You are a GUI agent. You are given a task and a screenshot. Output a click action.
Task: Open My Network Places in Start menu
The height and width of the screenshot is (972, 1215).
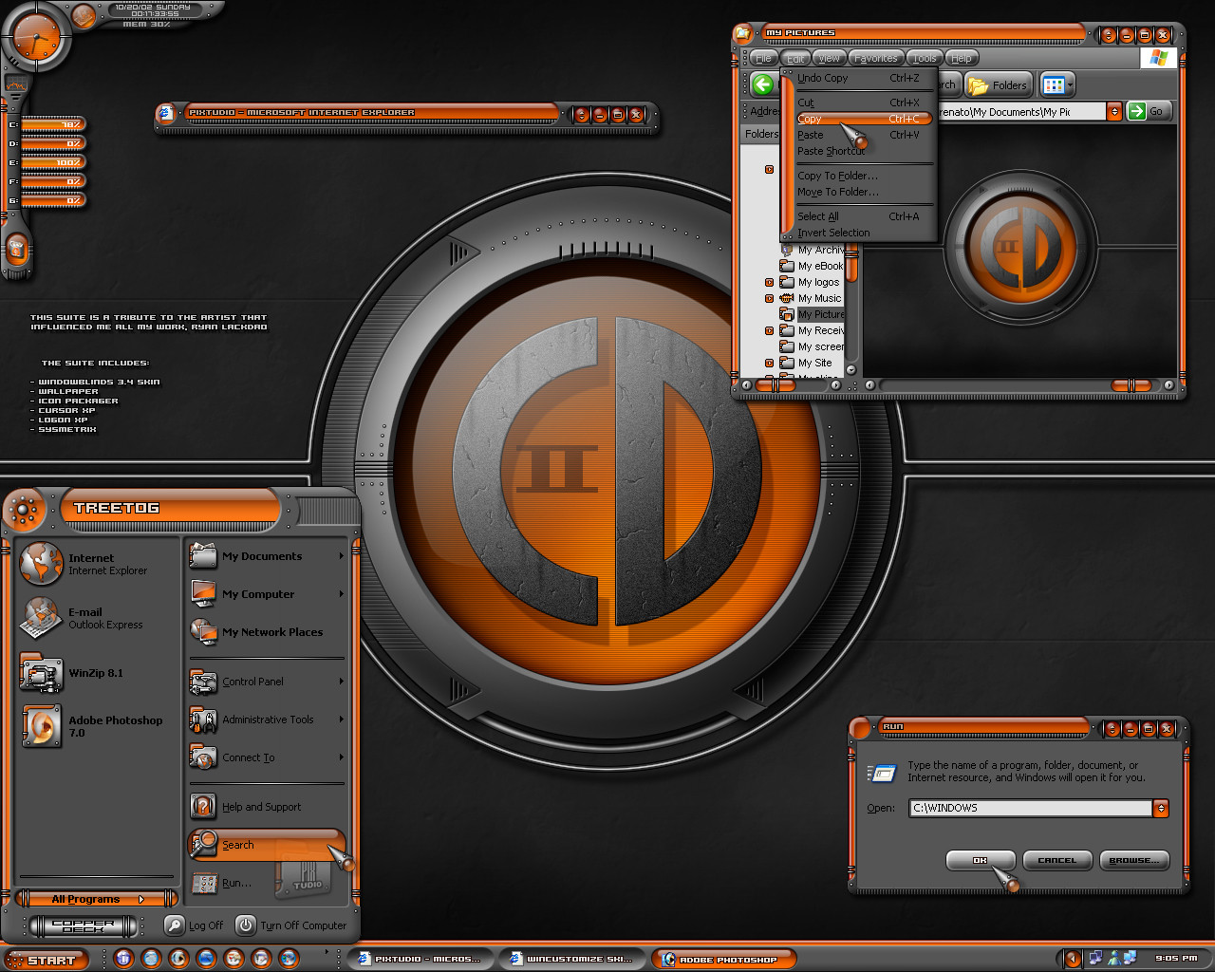[267, 632]
